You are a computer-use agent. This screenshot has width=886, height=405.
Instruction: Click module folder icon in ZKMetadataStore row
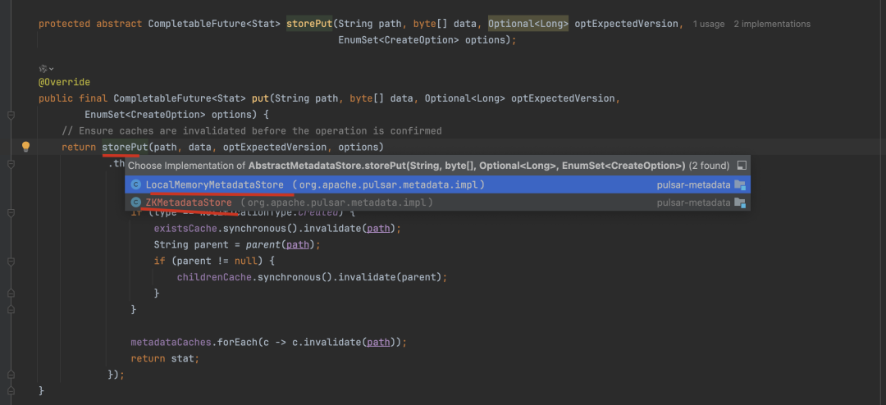click(x=740, y=202)
